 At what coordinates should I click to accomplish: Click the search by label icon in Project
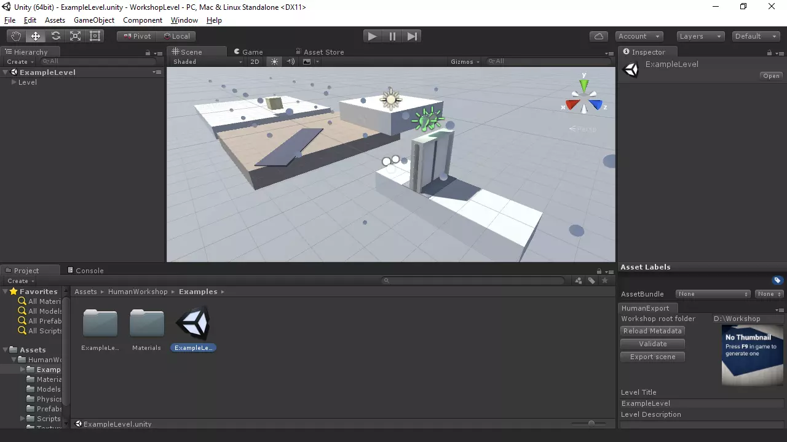(591, 281)
